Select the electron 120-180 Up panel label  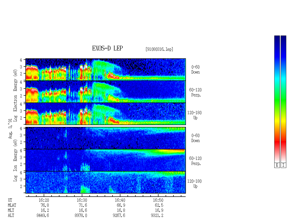click(194, 115)
